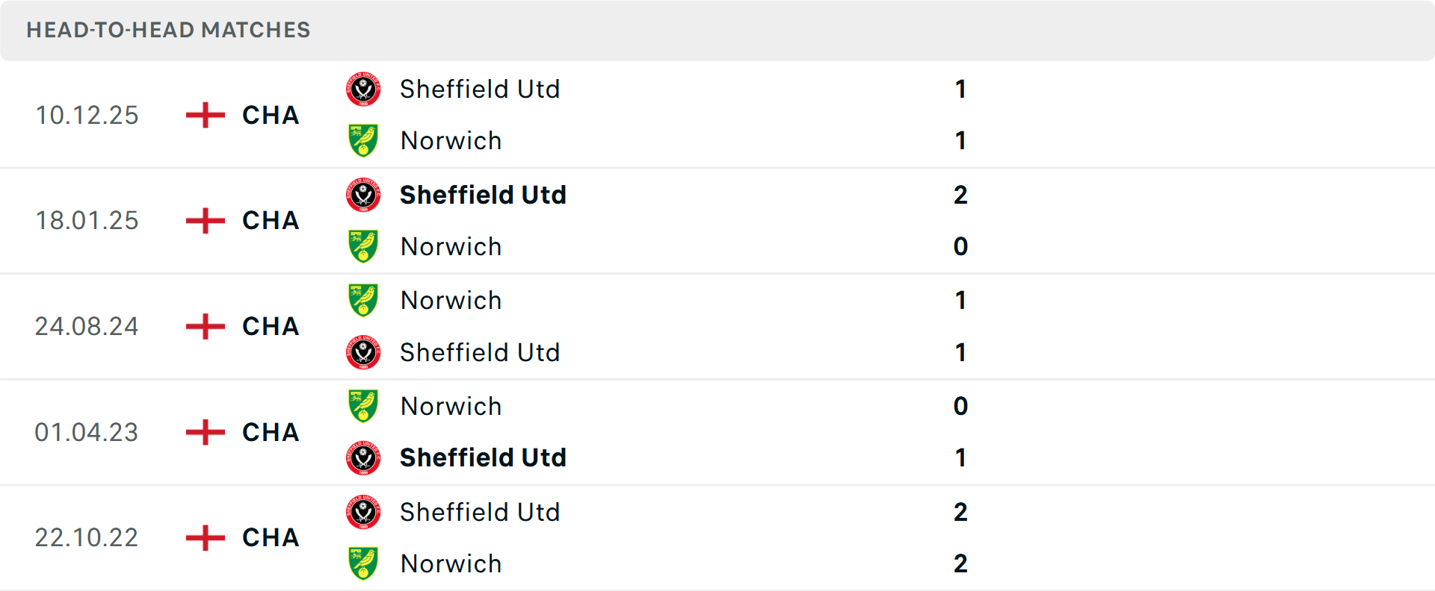Image resolution: width=1435 pixels, height=591 pixels.
Task: Click the Norwich canary badge in the top match
Action: pos(363,140)
